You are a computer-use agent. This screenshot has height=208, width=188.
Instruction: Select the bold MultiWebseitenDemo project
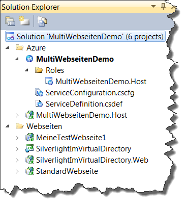point(75,59)
